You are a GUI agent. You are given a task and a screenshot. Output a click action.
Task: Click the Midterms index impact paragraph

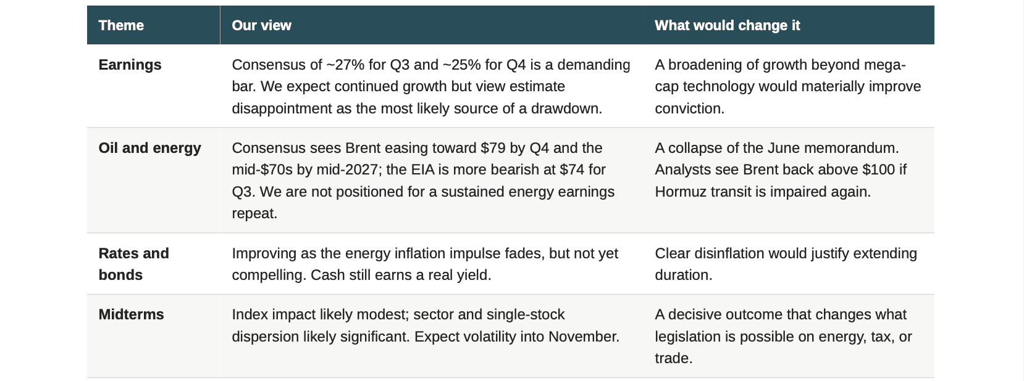426,326
